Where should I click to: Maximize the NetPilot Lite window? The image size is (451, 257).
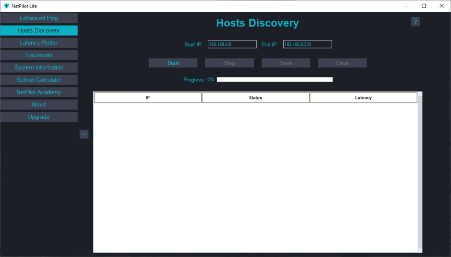[424, 6]
